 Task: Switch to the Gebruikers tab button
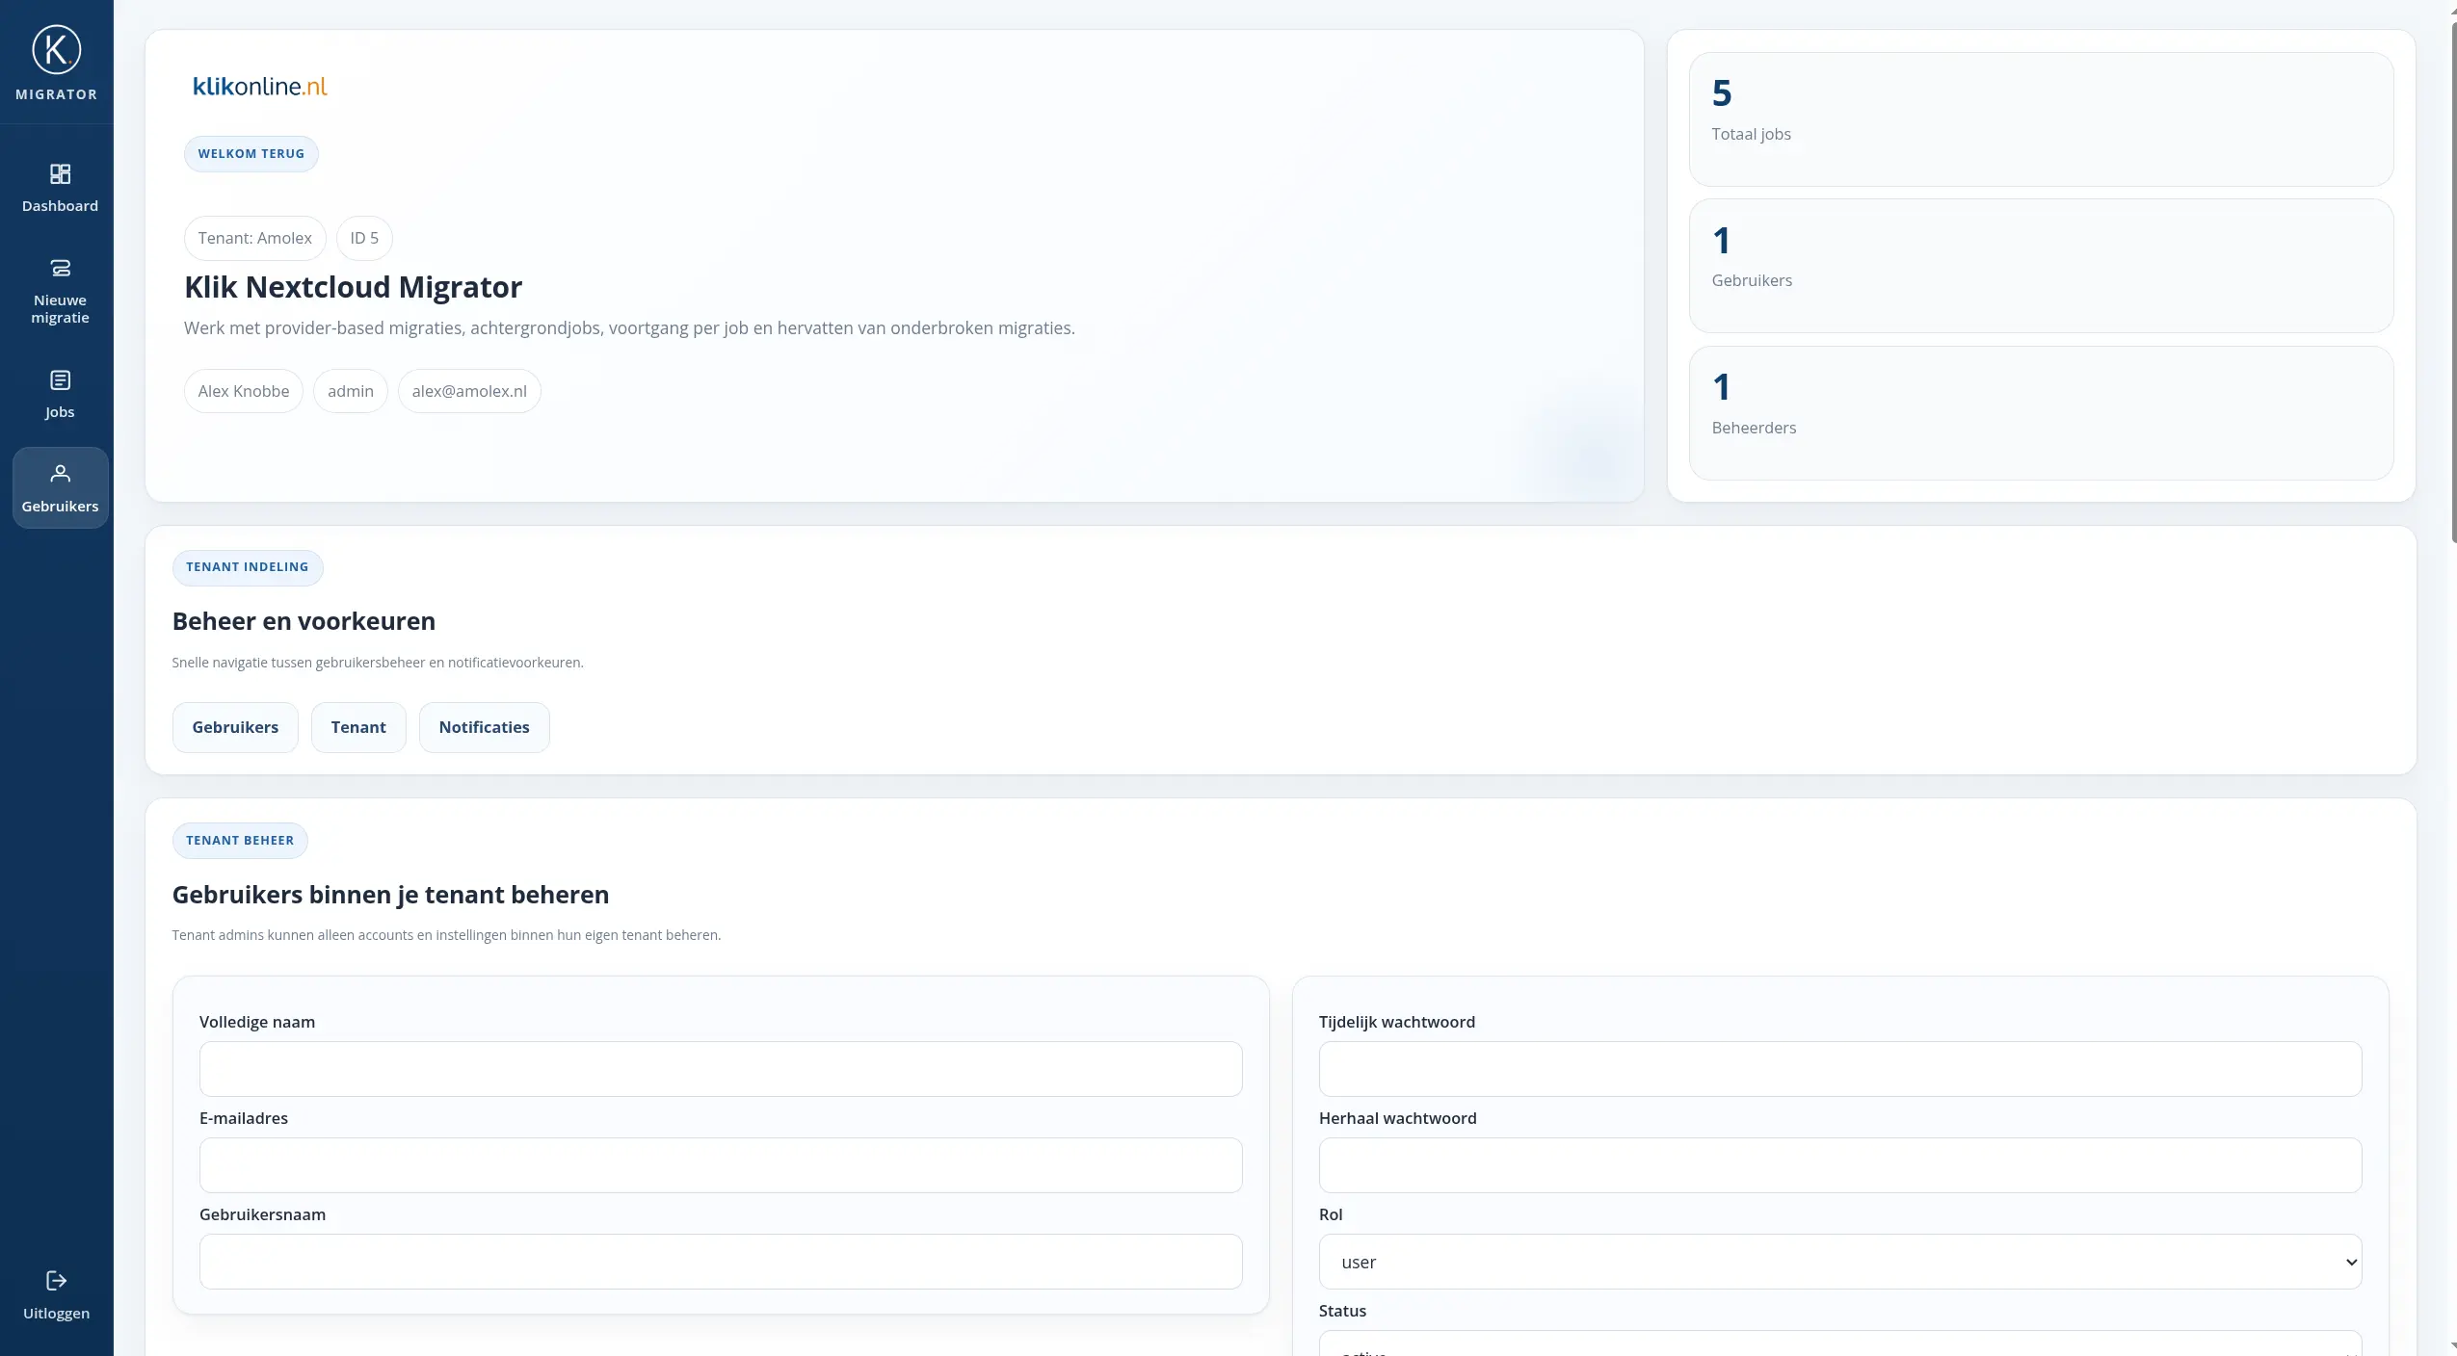tap(235, 727)
